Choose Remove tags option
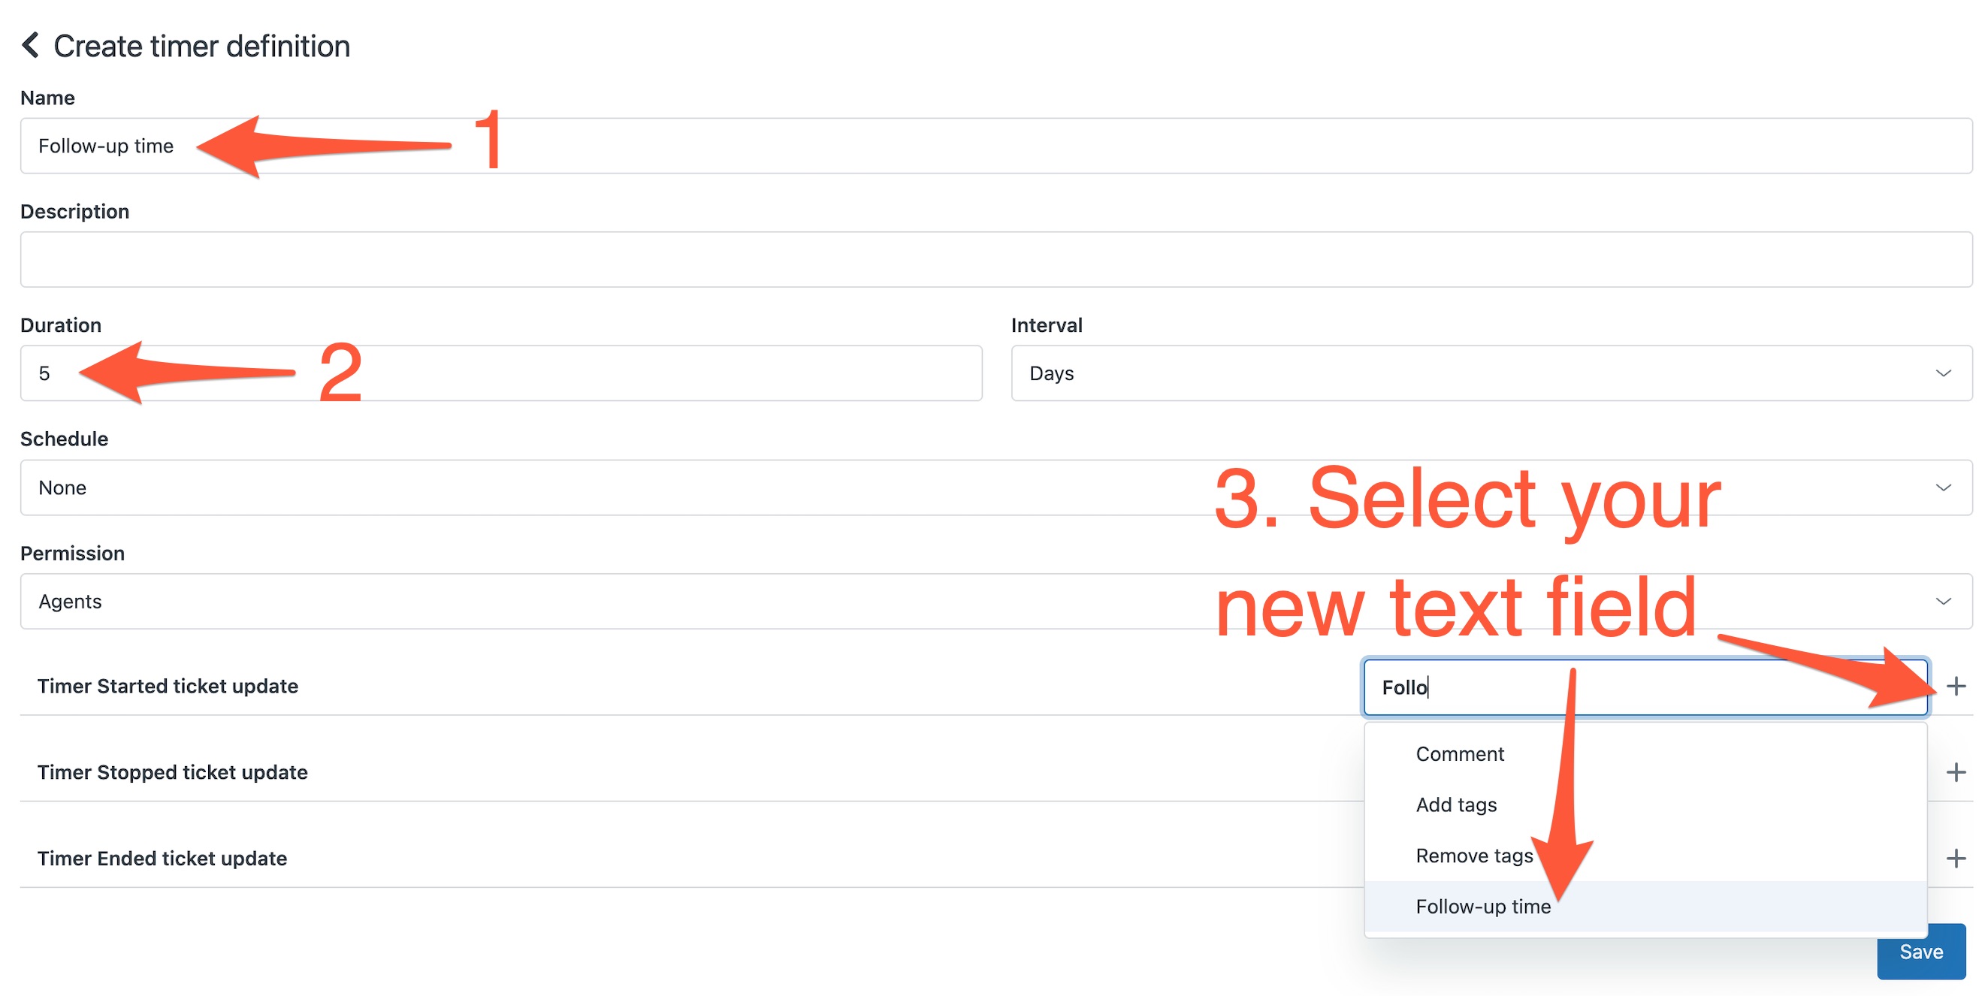Image resolution: width=1988 pixels, height=996 pixels. pos(1645,856)
